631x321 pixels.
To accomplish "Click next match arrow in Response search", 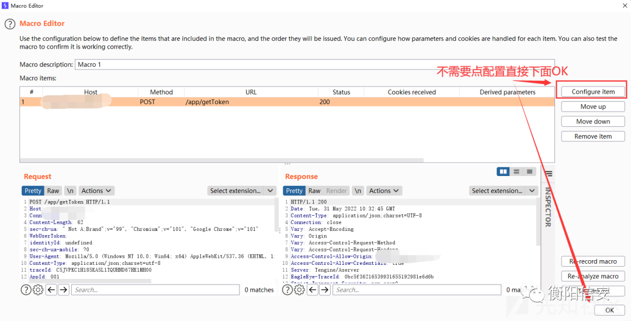I will [x=325, y=289].
